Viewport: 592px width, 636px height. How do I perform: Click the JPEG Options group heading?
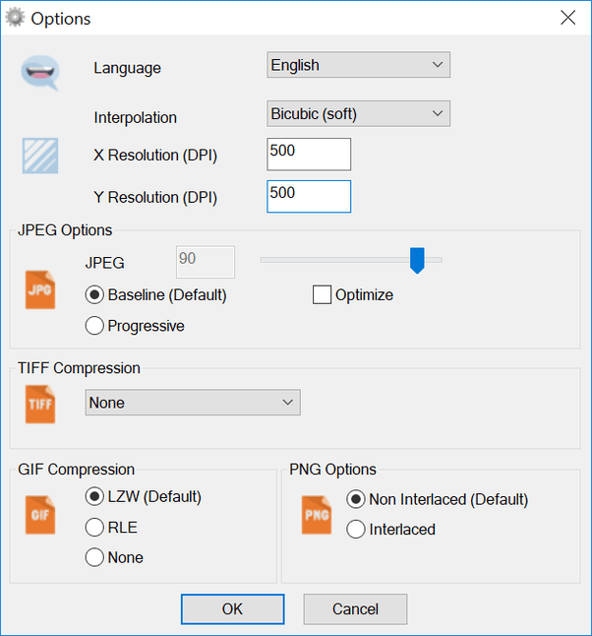point(65,230)
